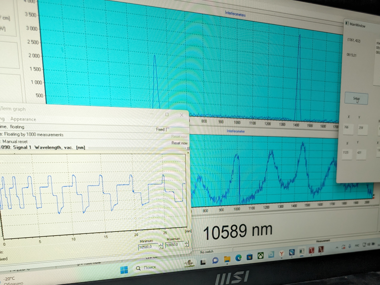Click the Y field showing 259
Viewport: 380px width, 285px height.
363,130
